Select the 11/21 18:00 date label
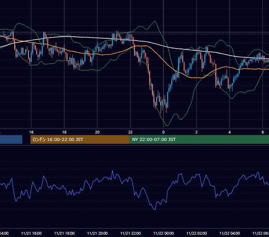269x237 pixels. coord(64,233)
